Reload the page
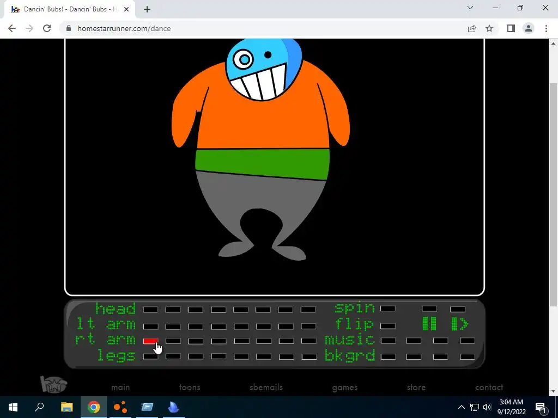The height and width of the screenshot is (418, 558). pos(47,28)
